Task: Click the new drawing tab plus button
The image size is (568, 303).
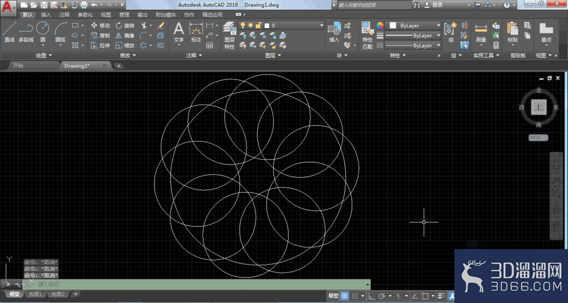Action: coord(119,66)
